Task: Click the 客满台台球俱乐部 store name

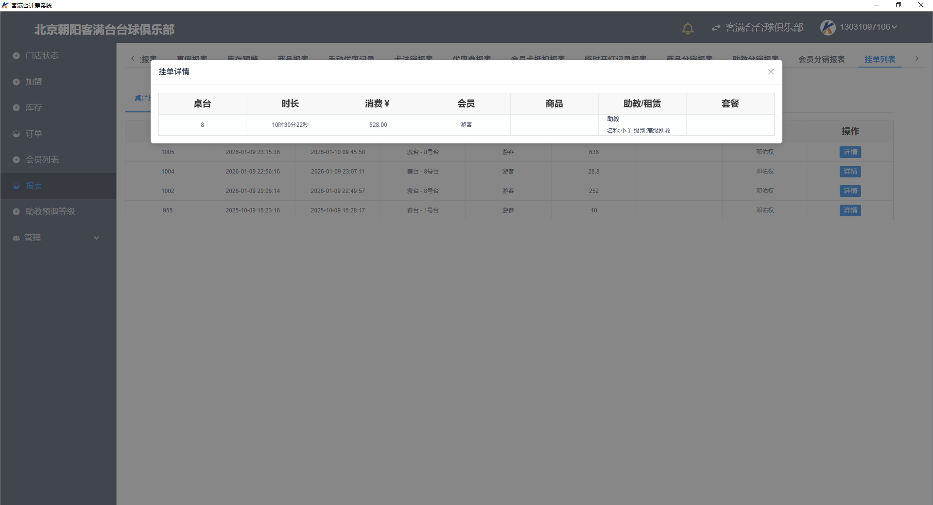Action: (764, 28)
